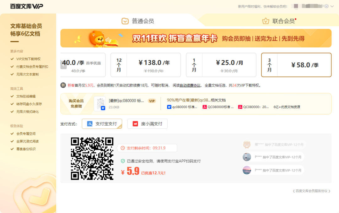Select the 12个月 ¥138.0/年 plan
Viewport: 339px width, 213px height.
tap(146, 65)
